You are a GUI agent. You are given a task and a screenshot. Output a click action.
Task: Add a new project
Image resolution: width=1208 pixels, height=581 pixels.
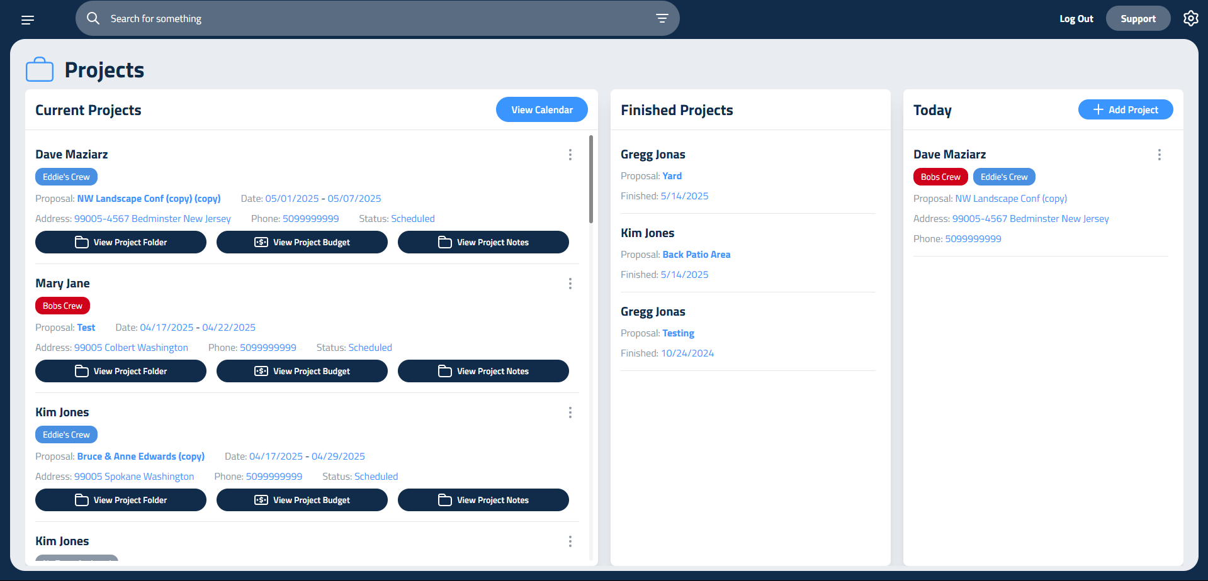[x=1125, y=109]
